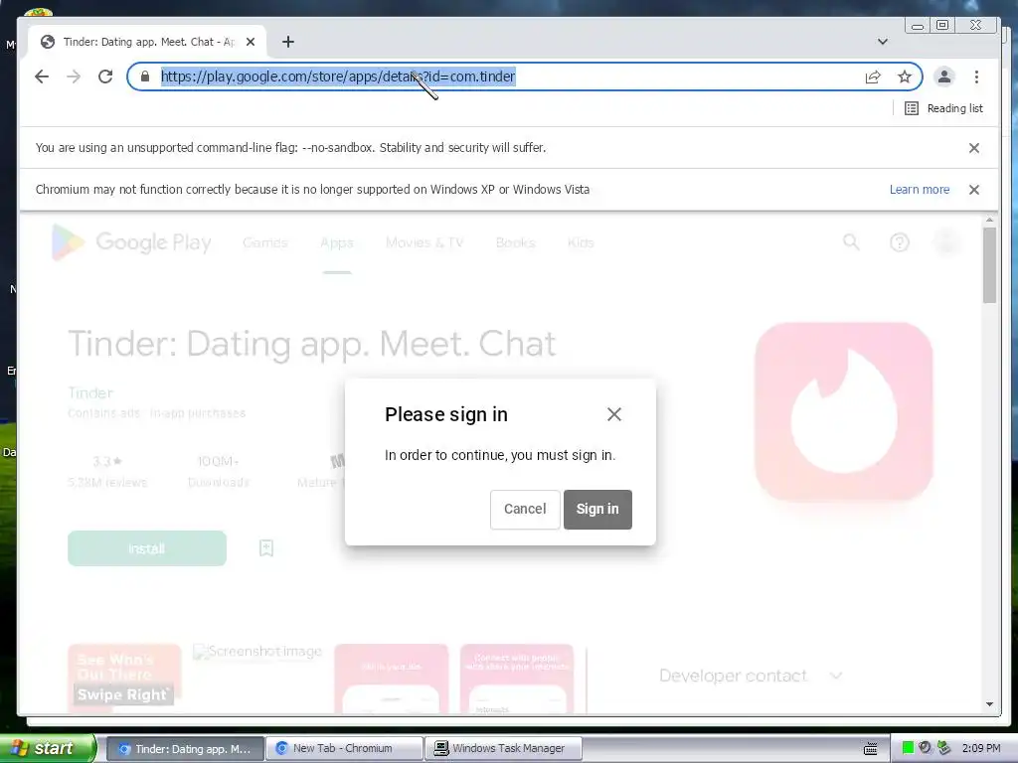Open the Movies & TV section
1018x763 pixels.
pyautogui.click(x=424, y=242)
